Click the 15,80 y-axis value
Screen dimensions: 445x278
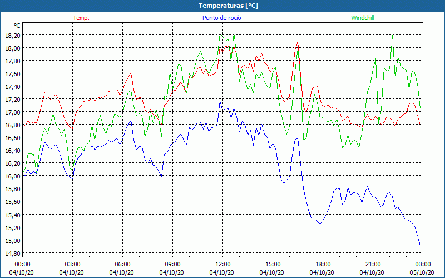coord(13,188)
